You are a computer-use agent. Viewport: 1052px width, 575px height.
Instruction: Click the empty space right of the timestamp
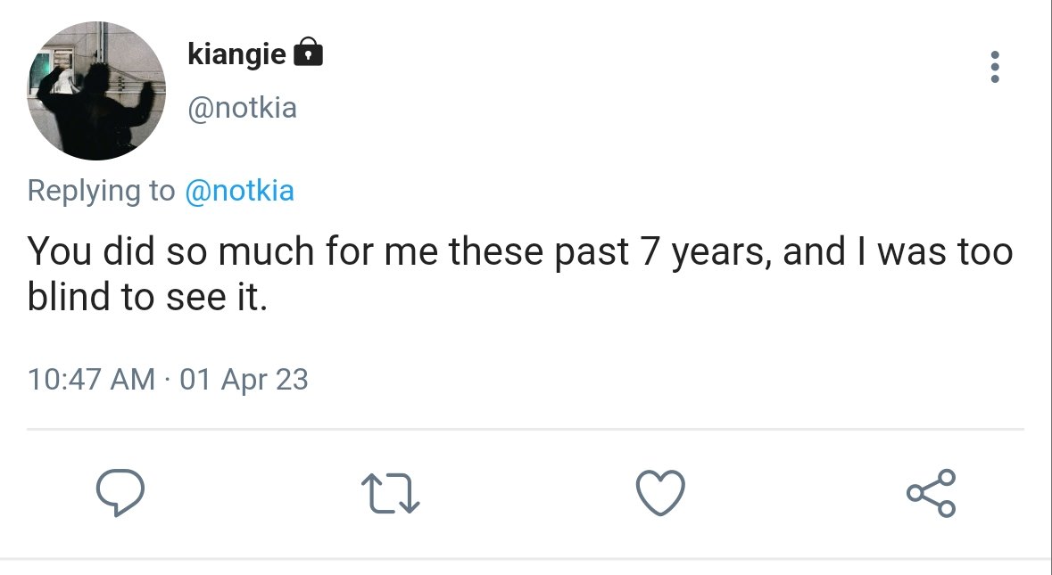pyautogui.click(x=664, y=379)
